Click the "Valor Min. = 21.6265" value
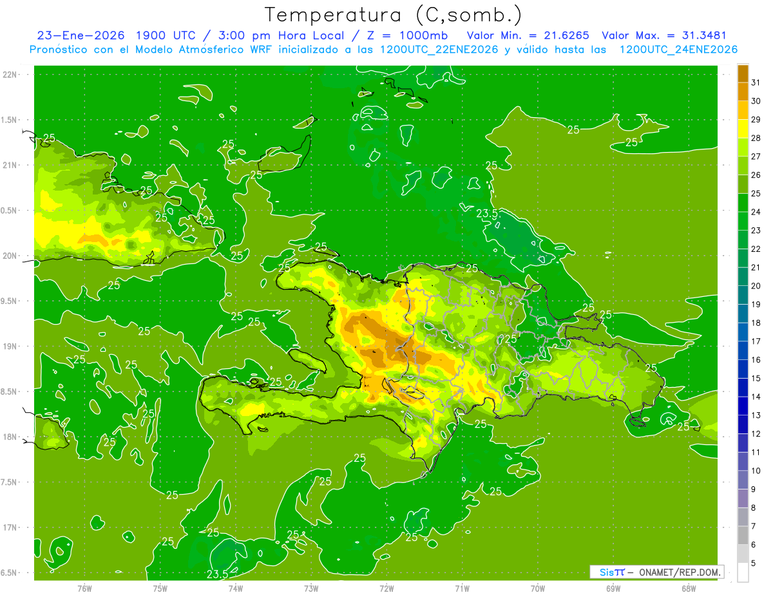The width and height of the screenshot is (773, 597). pyautogui.click(x=528, y=35)
